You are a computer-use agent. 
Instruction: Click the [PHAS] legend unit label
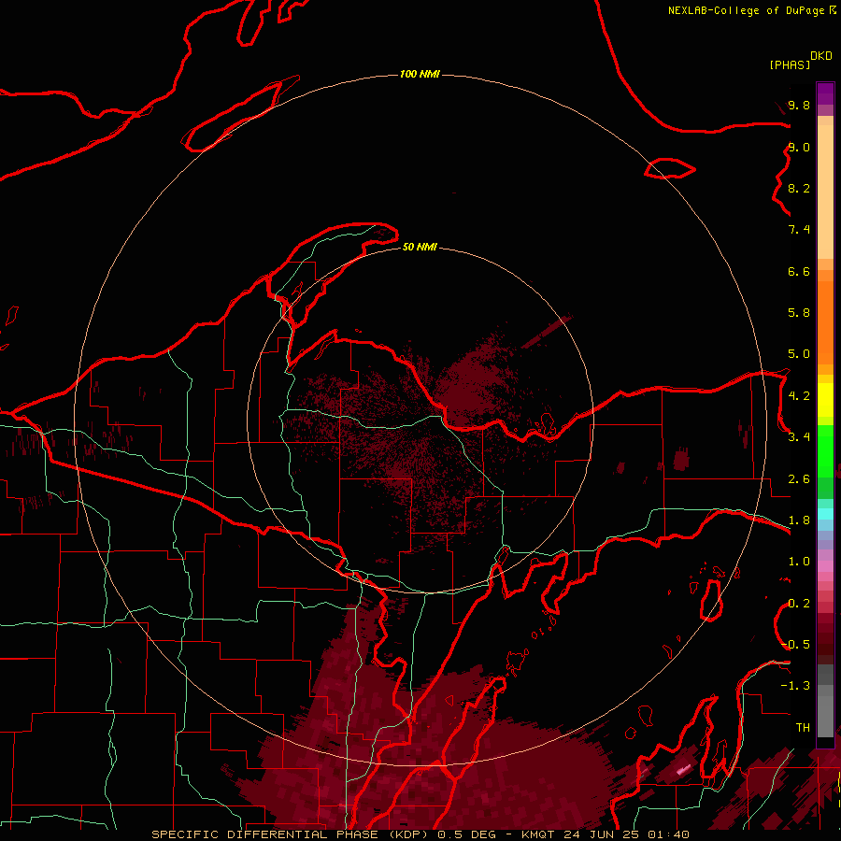[x=790, y=64]
